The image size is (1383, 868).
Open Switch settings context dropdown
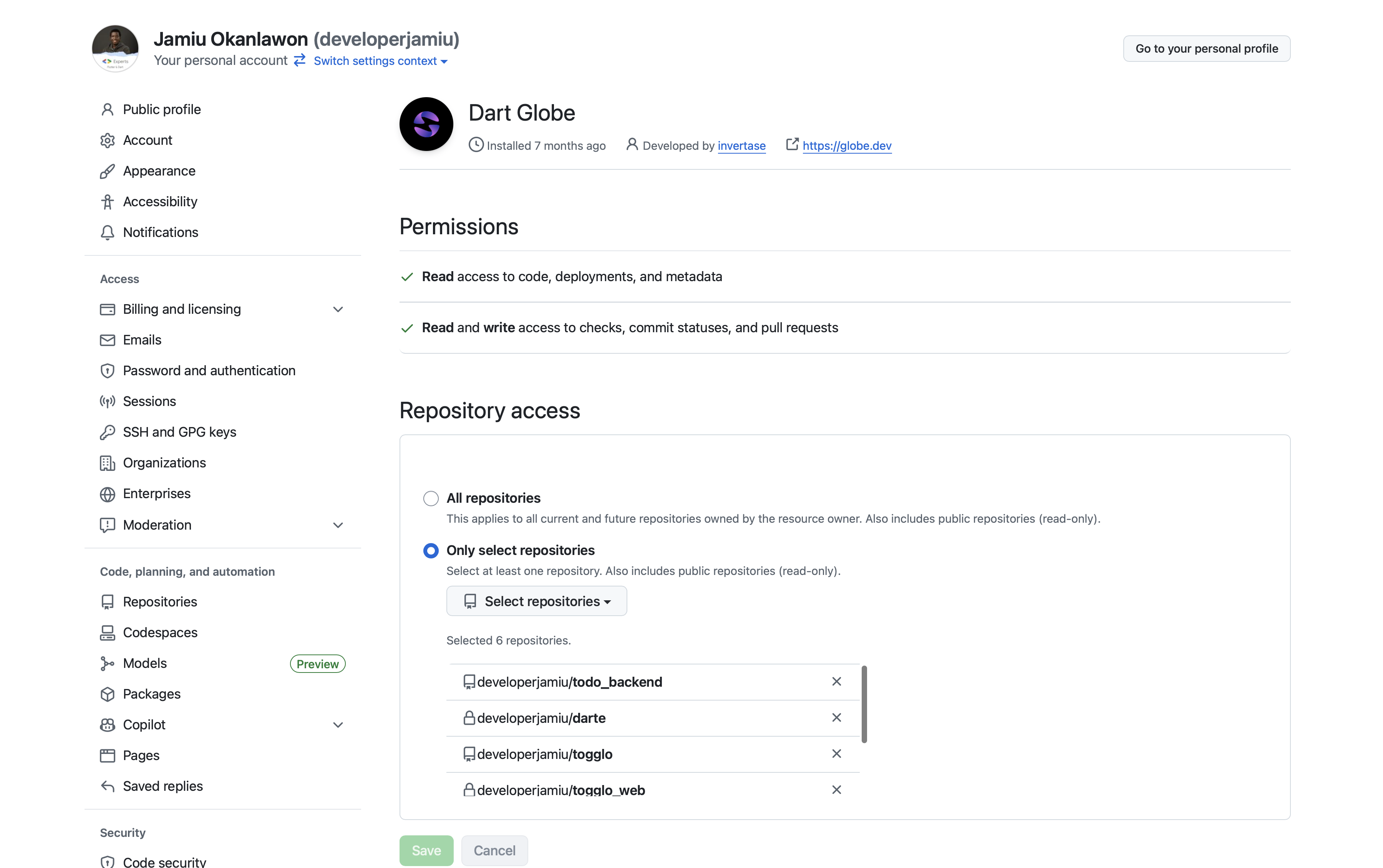380,61
